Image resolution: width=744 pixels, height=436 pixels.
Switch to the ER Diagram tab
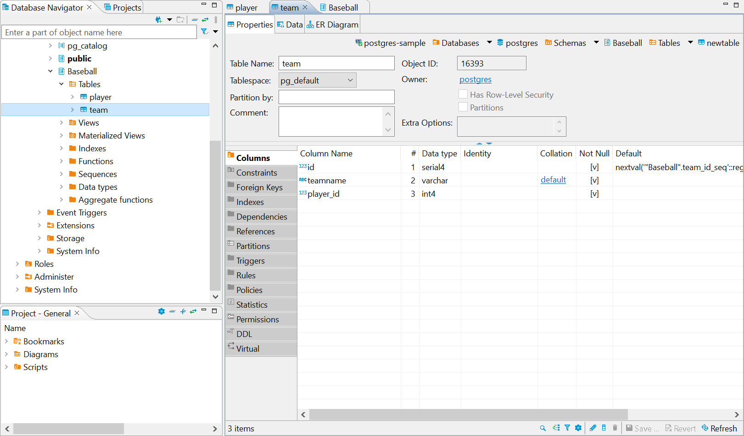[332, 25]
